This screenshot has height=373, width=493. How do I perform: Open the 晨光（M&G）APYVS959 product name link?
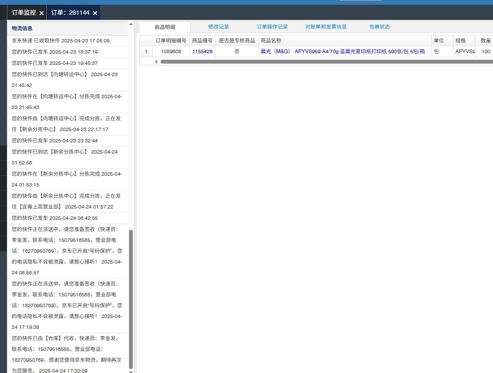pos(343,51)
